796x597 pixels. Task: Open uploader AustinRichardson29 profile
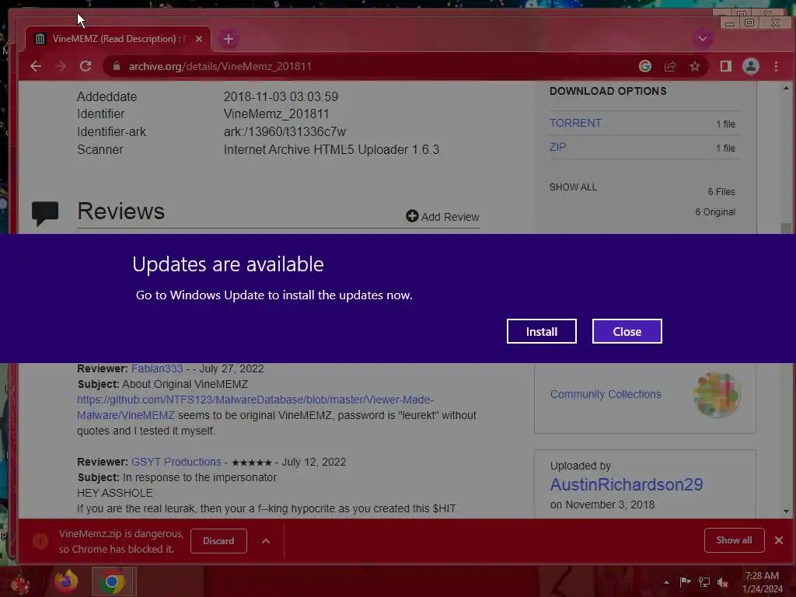pyautogui.click(x=627, y=485)
